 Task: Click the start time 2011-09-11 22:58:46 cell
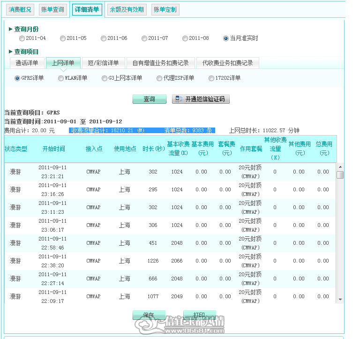[52, 243]
